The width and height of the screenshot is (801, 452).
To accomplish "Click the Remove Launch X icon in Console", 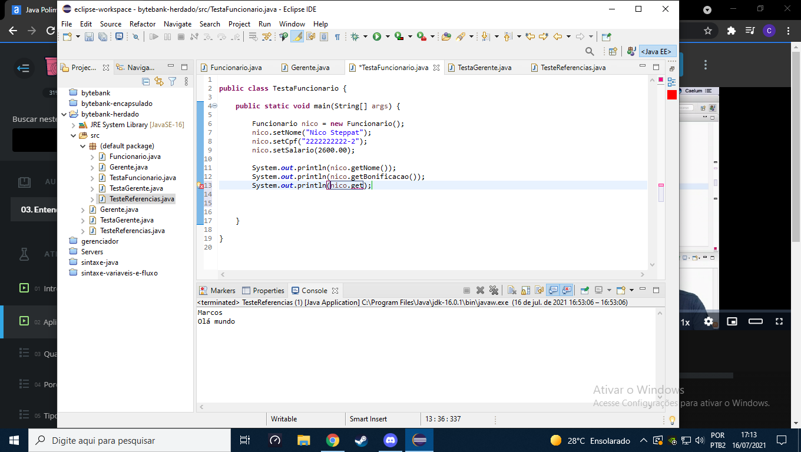I will (x=480, y=290).
